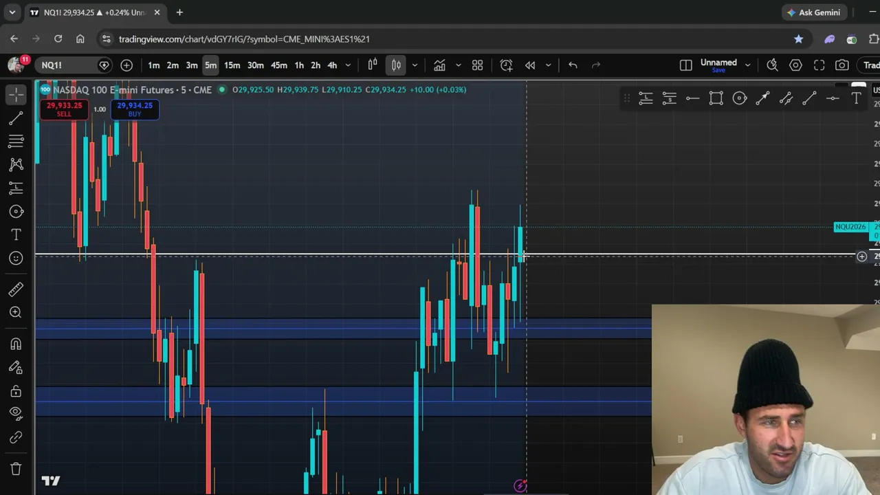Edit the 1.00 order quantity field

(x=100, y=109)
